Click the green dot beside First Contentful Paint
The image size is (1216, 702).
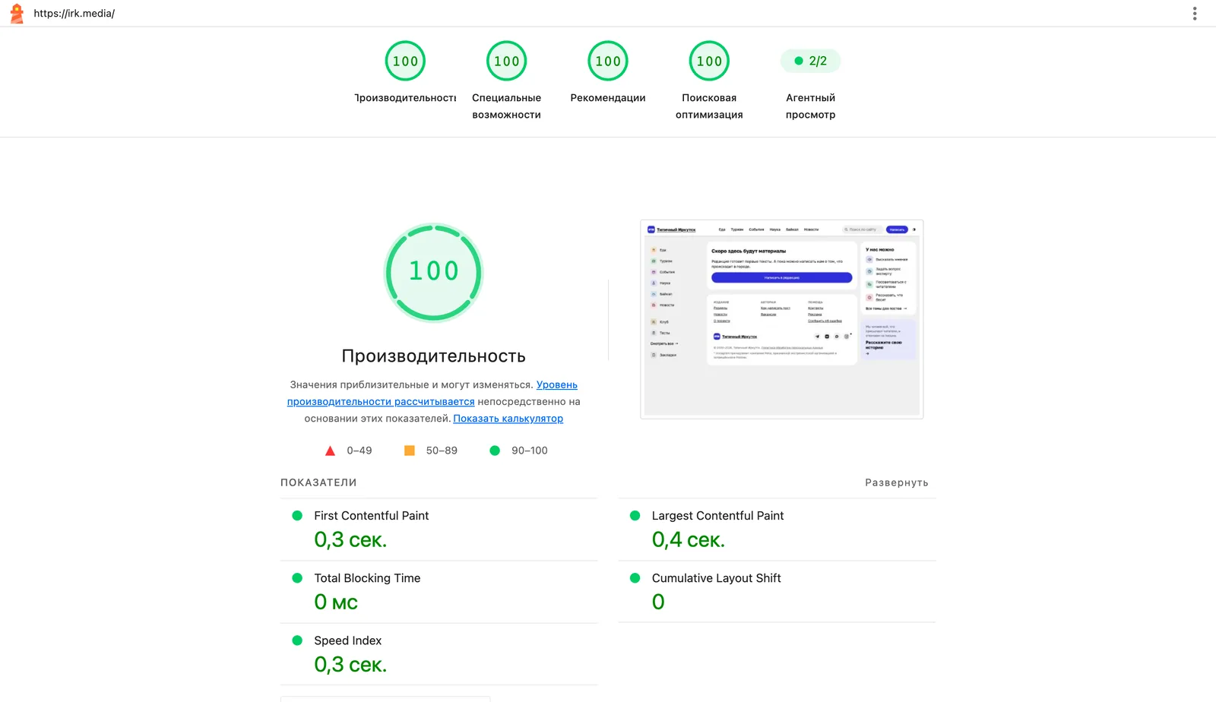[x=297, y=516]
